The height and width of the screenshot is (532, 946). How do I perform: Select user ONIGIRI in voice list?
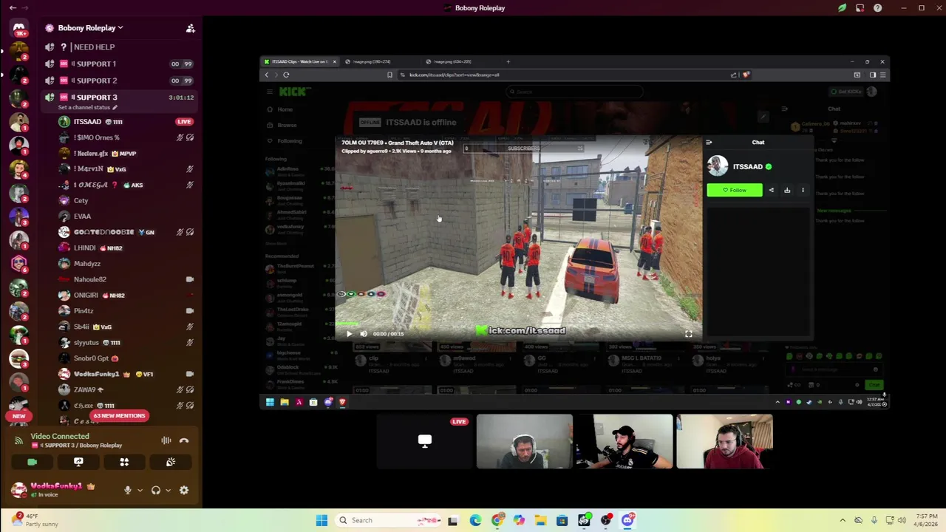pos(86,296)
